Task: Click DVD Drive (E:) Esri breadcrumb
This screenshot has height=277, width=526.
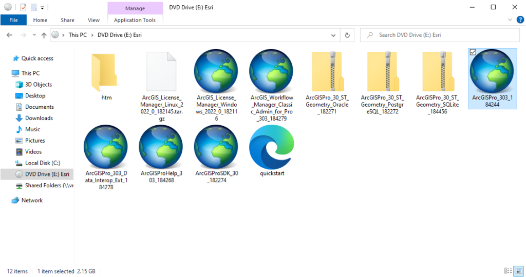Action: coord(119,35)
